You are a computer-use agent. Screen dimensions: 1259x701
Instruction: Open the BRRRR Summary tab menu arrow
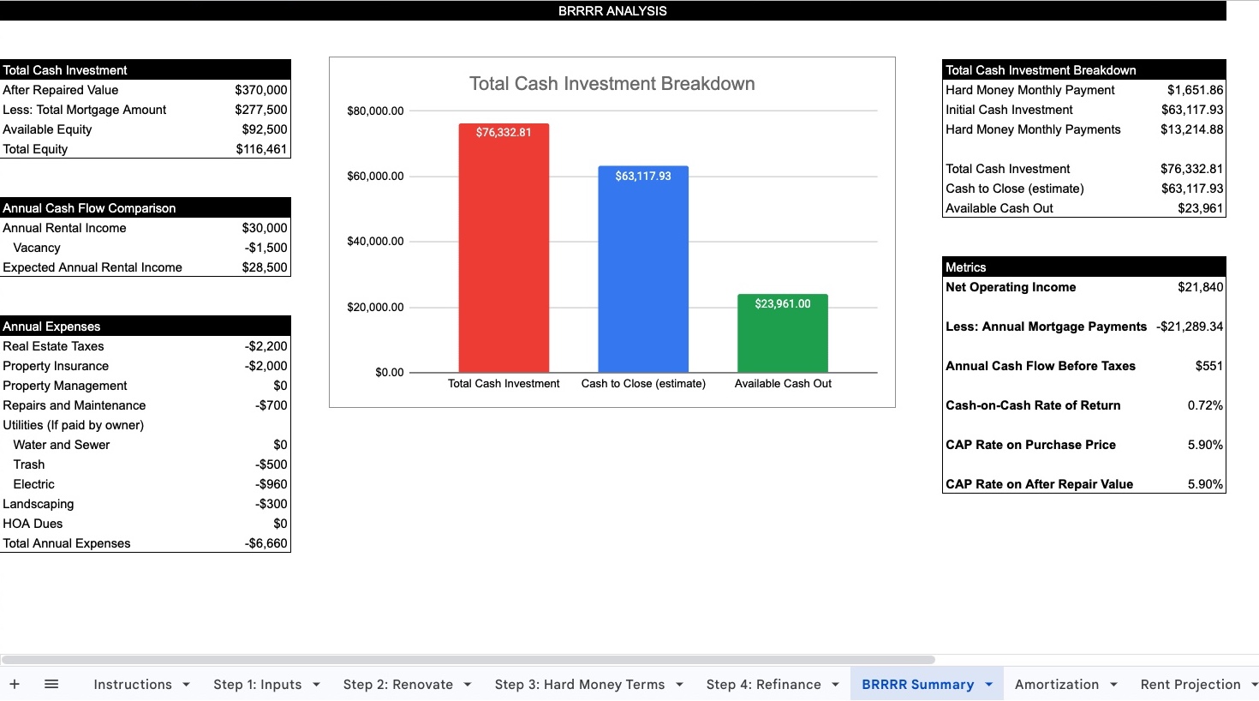pyautogui.click(x=989, y=685)
